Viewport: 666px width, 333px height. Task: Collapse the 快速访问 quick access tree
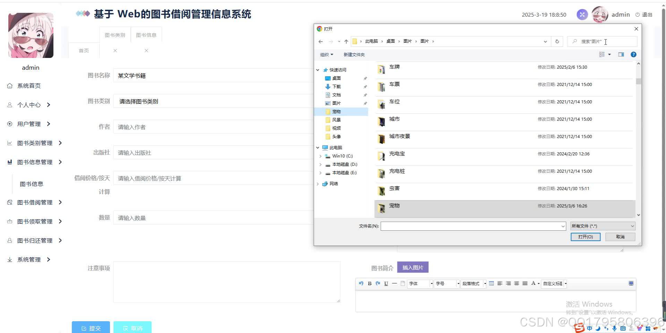(x=318, y=70)
